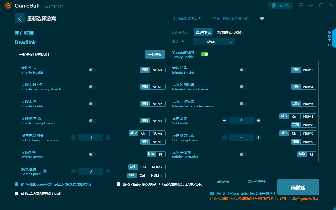Image resolution: width=336 pixels, height=210 pixels.
Task: Check launch game and add buff checkbox
Action: click(16, 193)
